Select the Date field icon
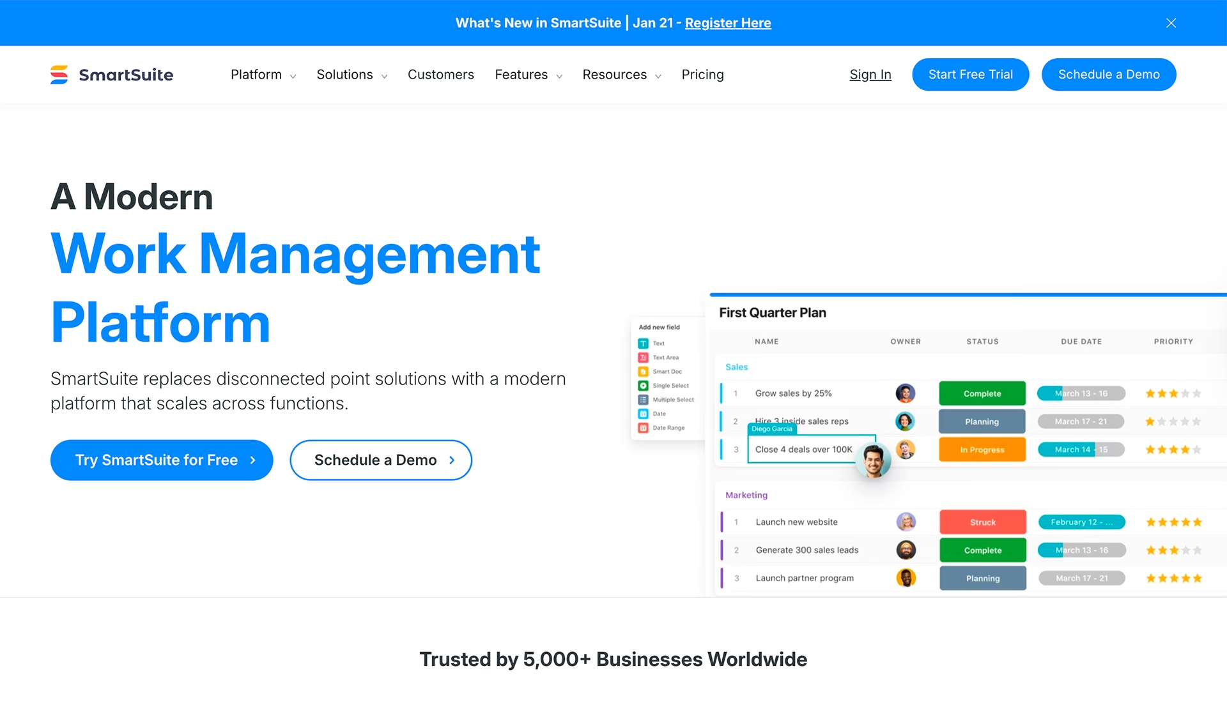 tap(643, 414)
